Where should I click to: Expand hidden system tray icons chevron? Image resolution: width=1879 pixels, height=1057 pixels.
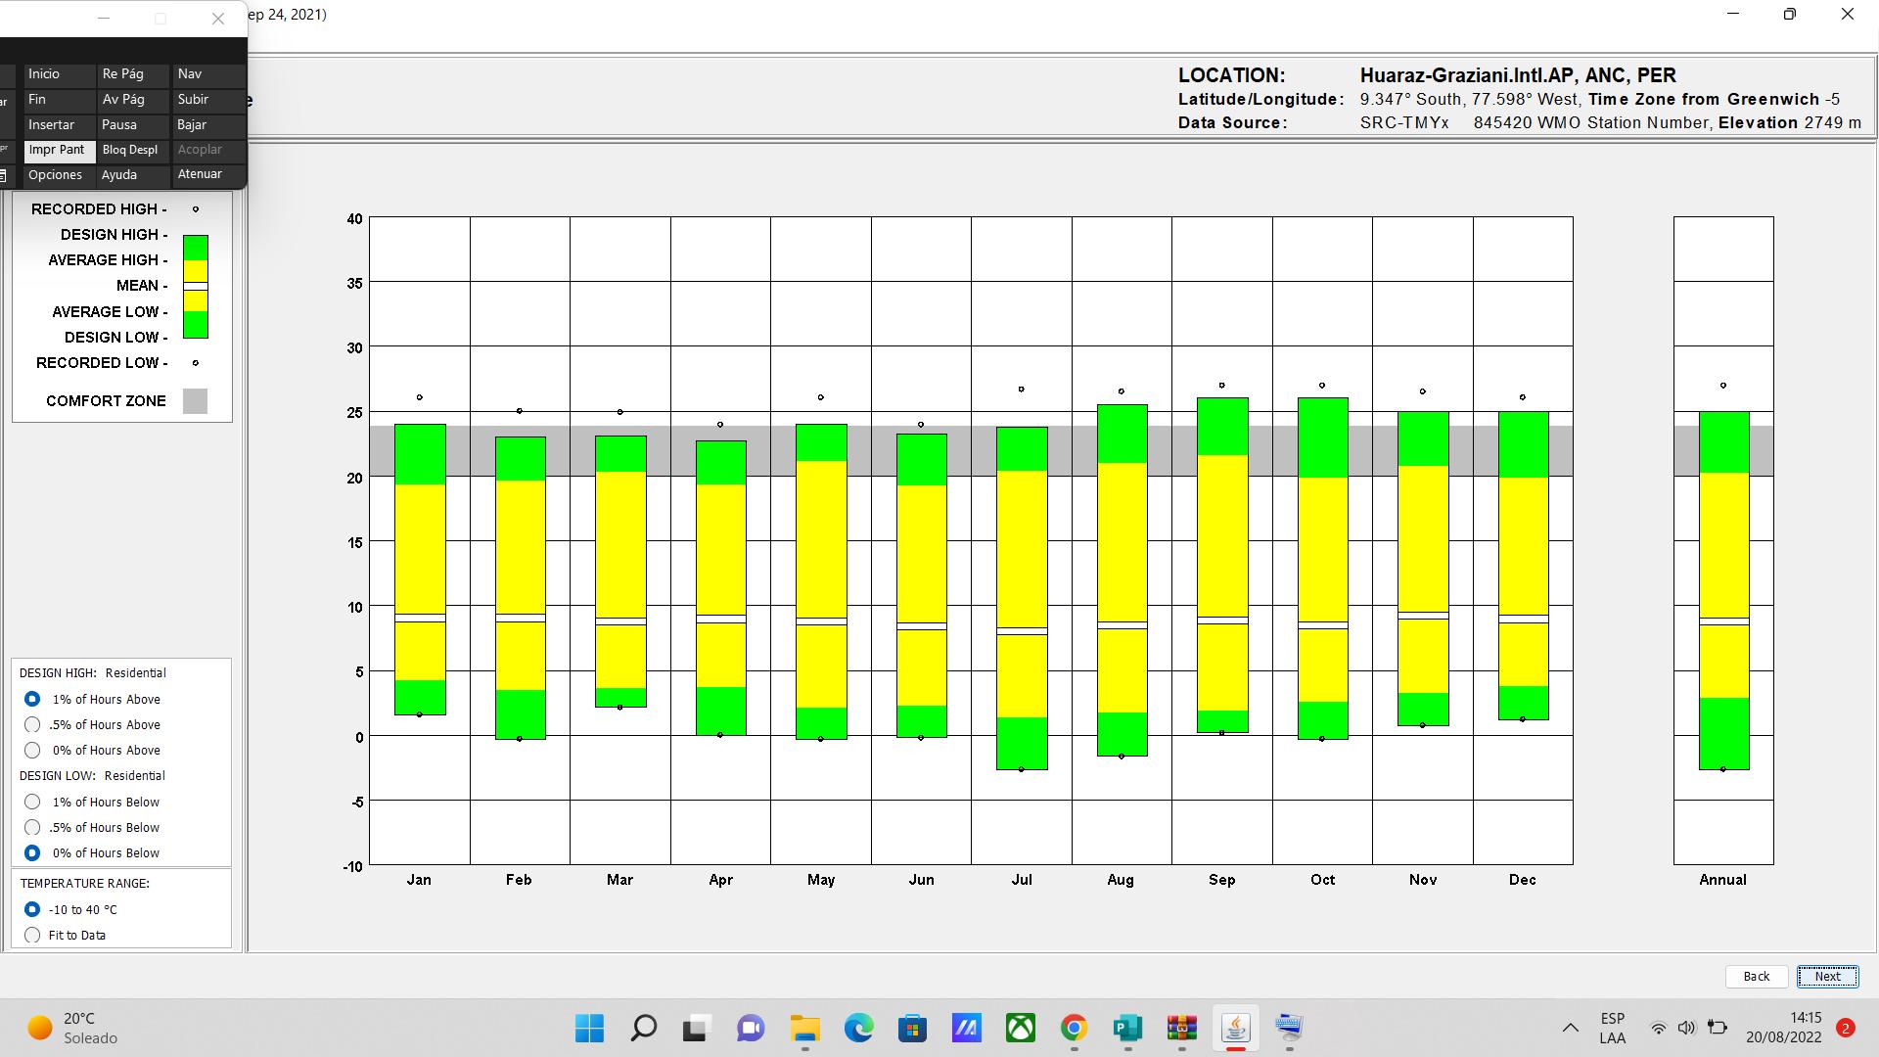pyautogui.click(x=1570, y=1028)
